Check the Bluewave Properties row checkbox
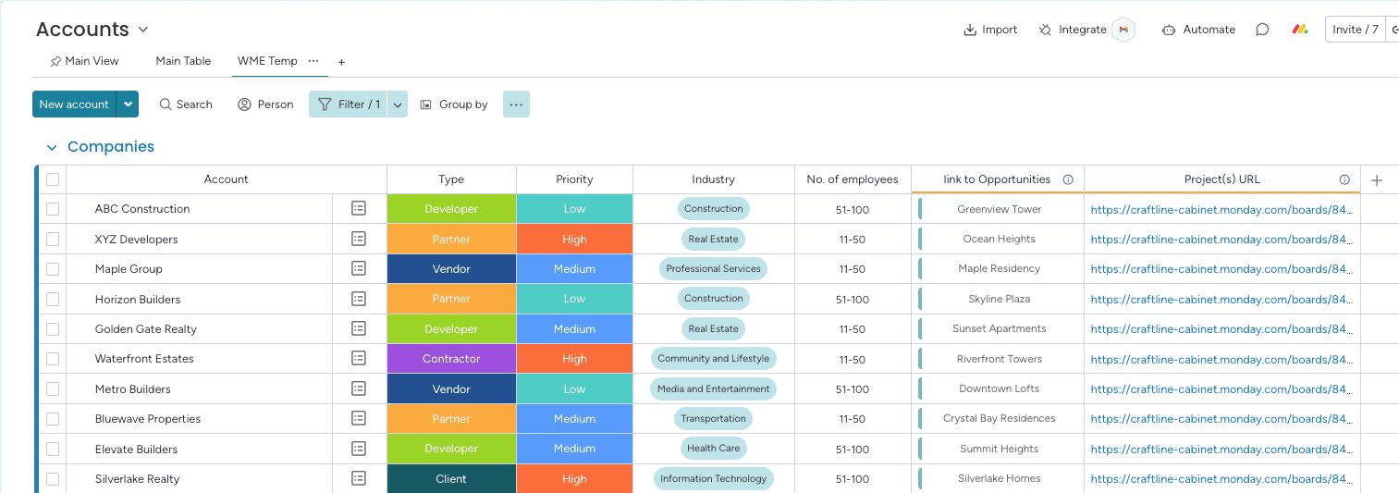The width and height of the screenshot is (1399, 493). 53,418
